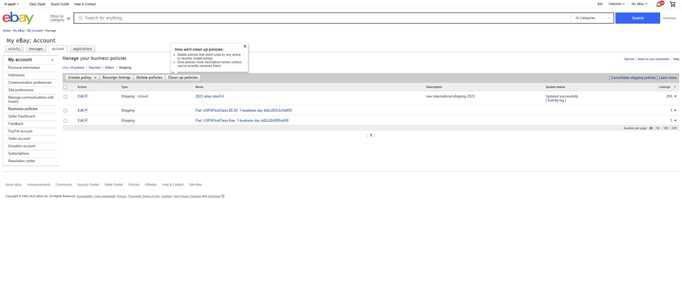The image size is (682, 287).
Task: Expand the Create policy dropdown
Action: click(x=82, y=77)
